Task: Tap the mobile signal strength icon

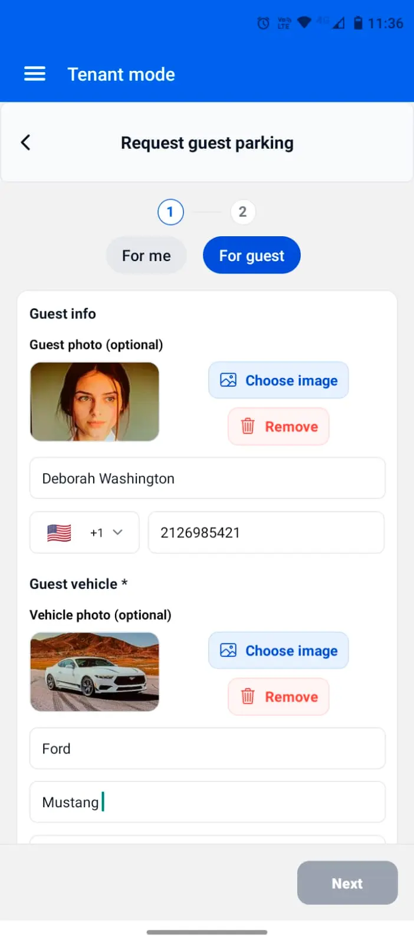Action: click(x=340, y=24)
